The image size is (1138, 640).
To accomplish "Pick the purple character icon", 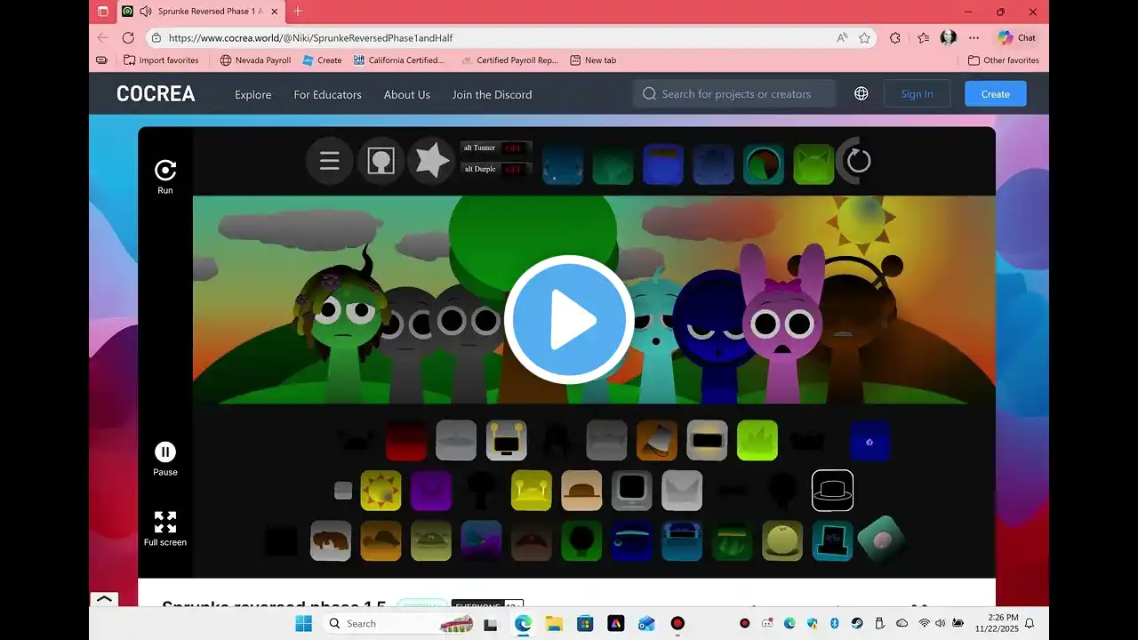I will click(431, 491).
